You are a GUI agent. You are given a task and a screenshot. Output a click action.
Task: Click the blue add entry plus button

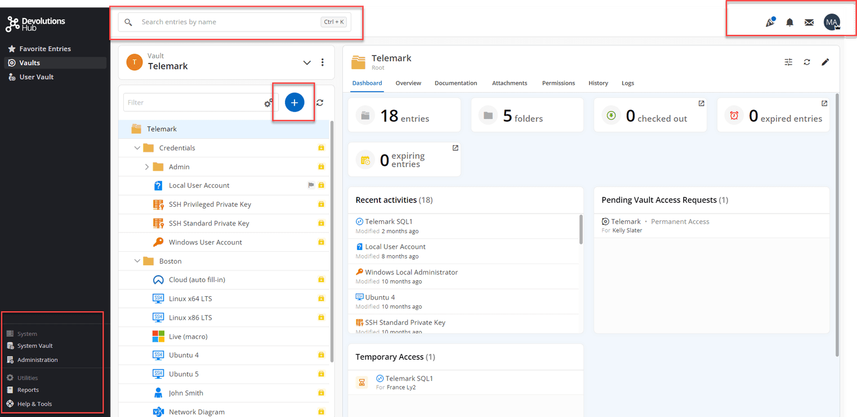[294, 102]
